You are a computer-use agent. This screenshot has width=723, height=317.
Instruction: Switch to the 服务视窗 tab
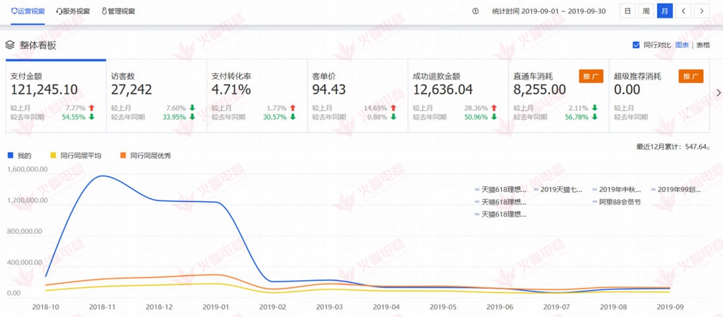point(76,11)
